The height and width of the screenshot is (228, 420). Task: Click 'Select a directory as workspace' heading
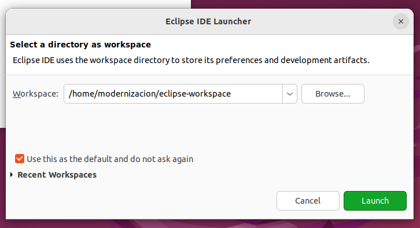tap(80, 45)
